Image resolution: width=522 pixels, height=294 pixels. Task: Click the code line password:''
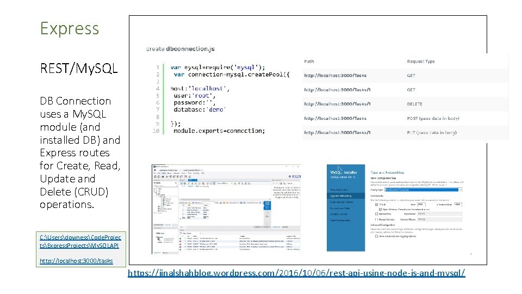[195, 103]
